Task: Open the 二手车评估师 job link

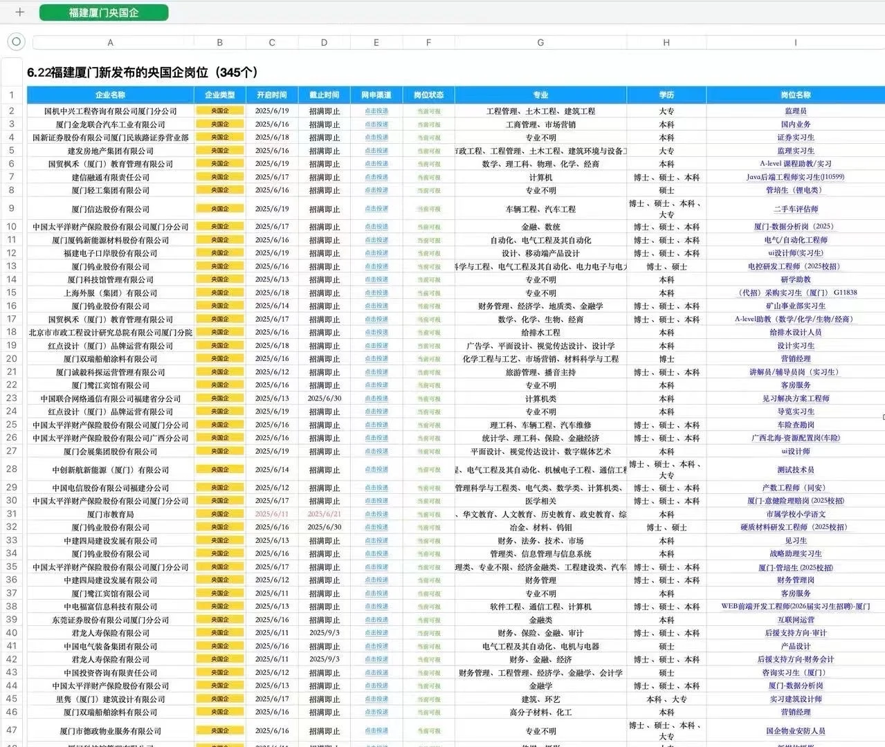Action: pos(796,209)
